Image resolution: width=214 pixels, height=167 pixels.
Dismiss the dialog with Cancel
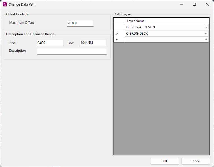[x=196, y=161]
